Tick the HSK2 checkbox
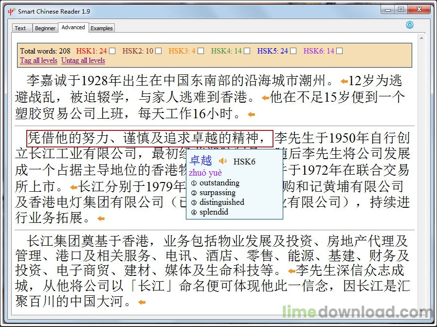 [158, 51]
